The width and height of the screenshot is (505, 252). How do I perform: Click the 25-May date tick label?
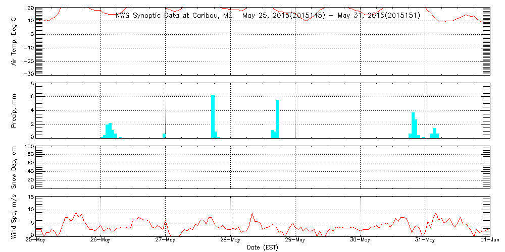pyautogui.click(x=35, y=240)
